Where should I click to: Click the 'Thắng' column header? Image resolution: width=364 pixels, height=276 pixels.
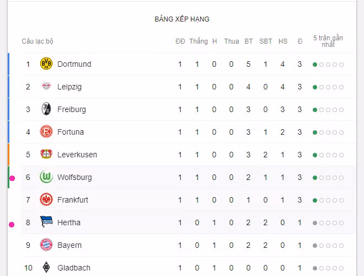[199, 41]
